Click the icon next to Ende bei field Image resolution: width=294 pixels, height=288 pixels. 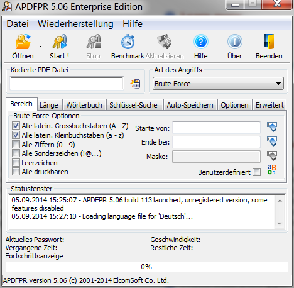pyautogui.click(x=272, y=141)
